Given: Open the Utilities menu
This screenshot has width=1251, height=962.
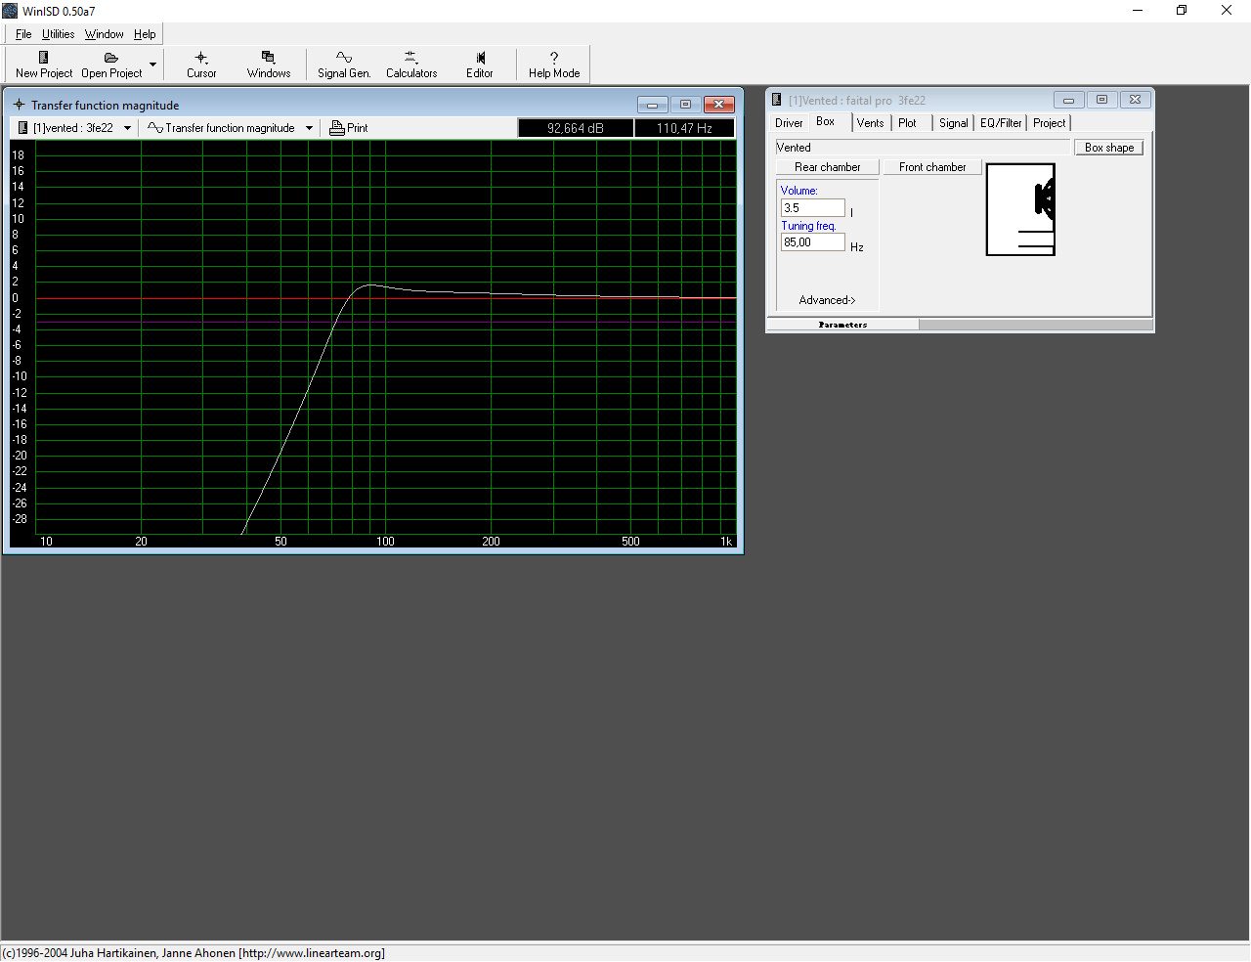Looking at the screenshot, I should coord(59,34).
